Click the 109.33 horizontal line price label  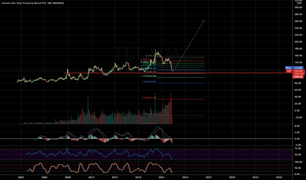(x=298, y=77)
